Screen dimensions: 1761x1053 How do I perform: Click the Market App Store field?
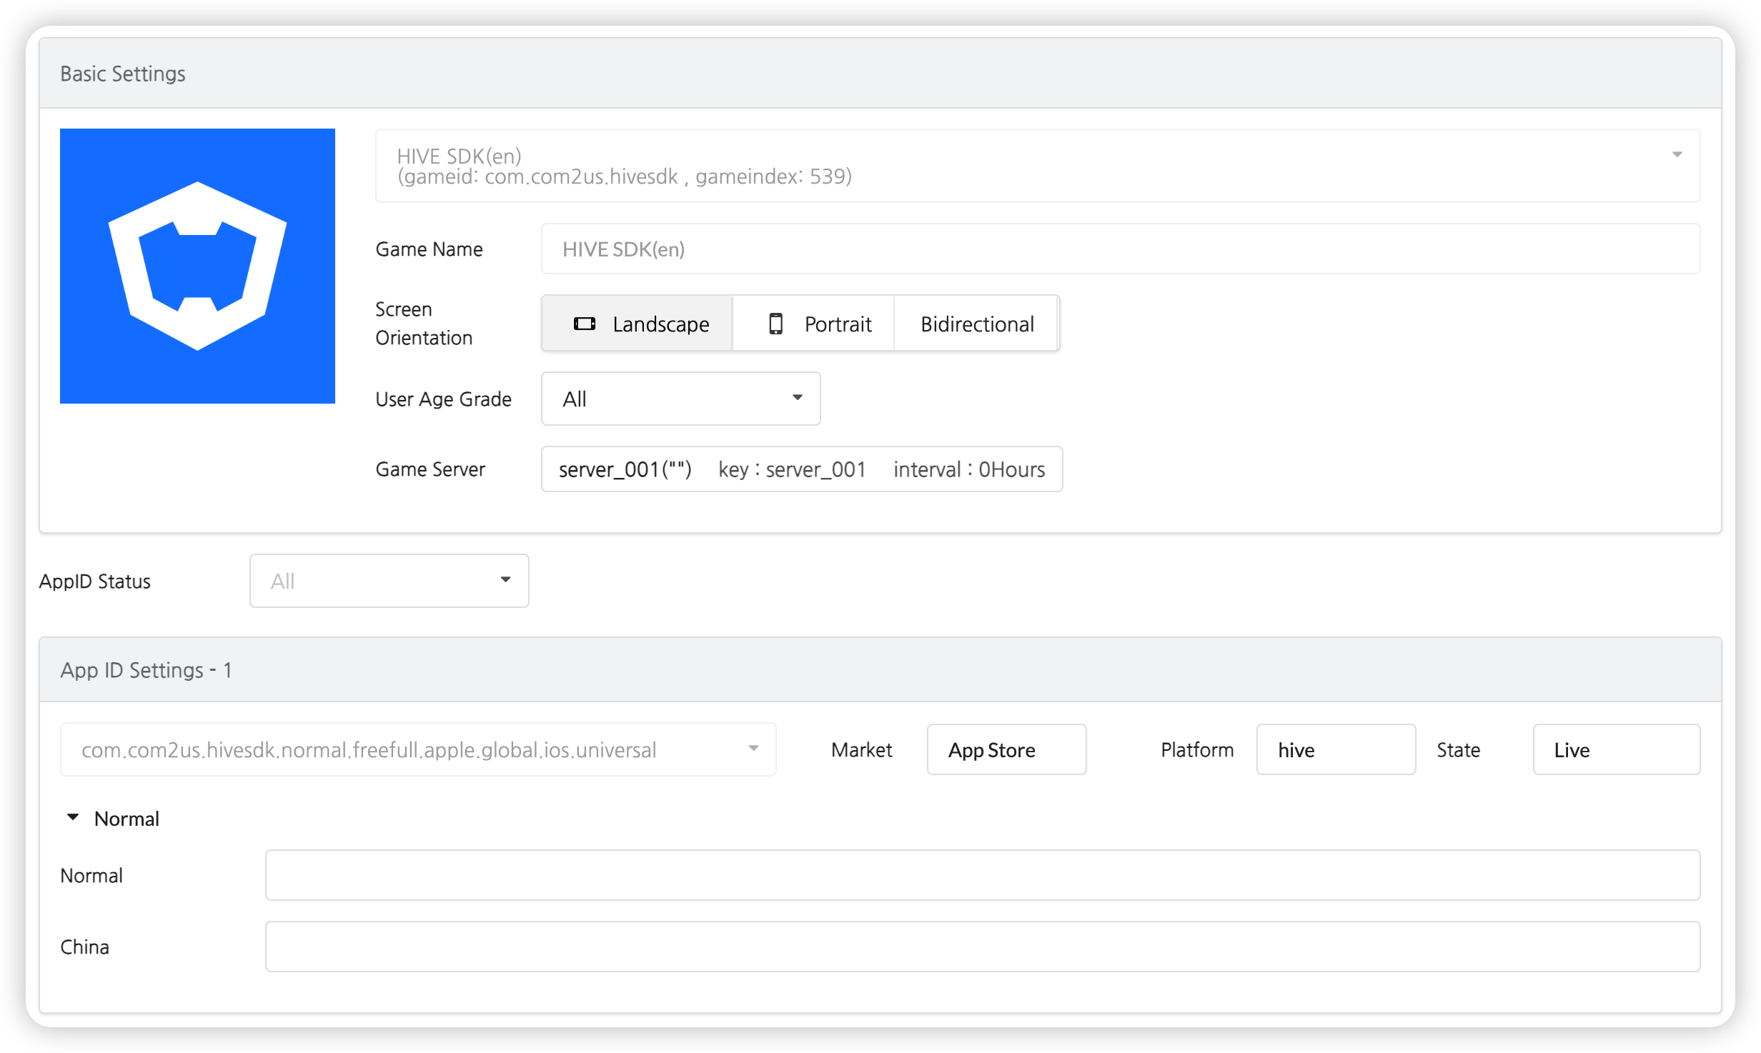coord(1006,749)
